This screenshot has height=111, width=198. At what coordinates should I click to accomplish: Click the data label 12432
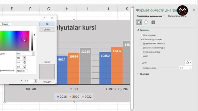tap(117, 51)
